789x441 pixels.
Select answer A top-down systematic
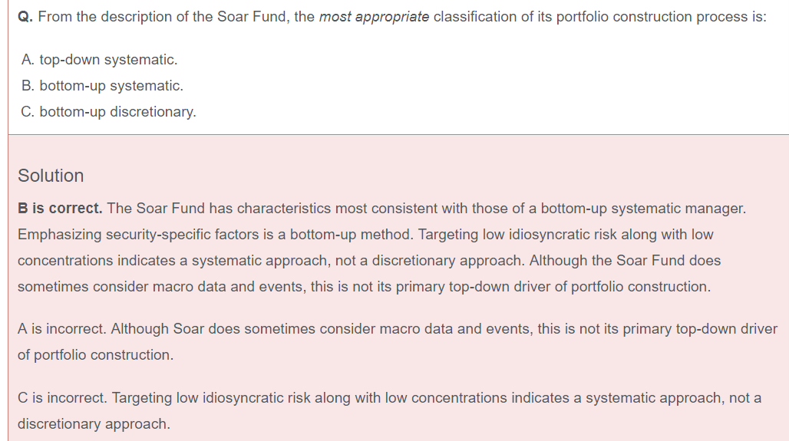coord(99,60)
